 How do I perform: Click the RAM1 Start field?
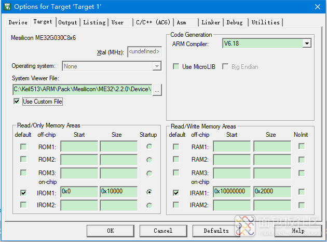pos(232,147)
